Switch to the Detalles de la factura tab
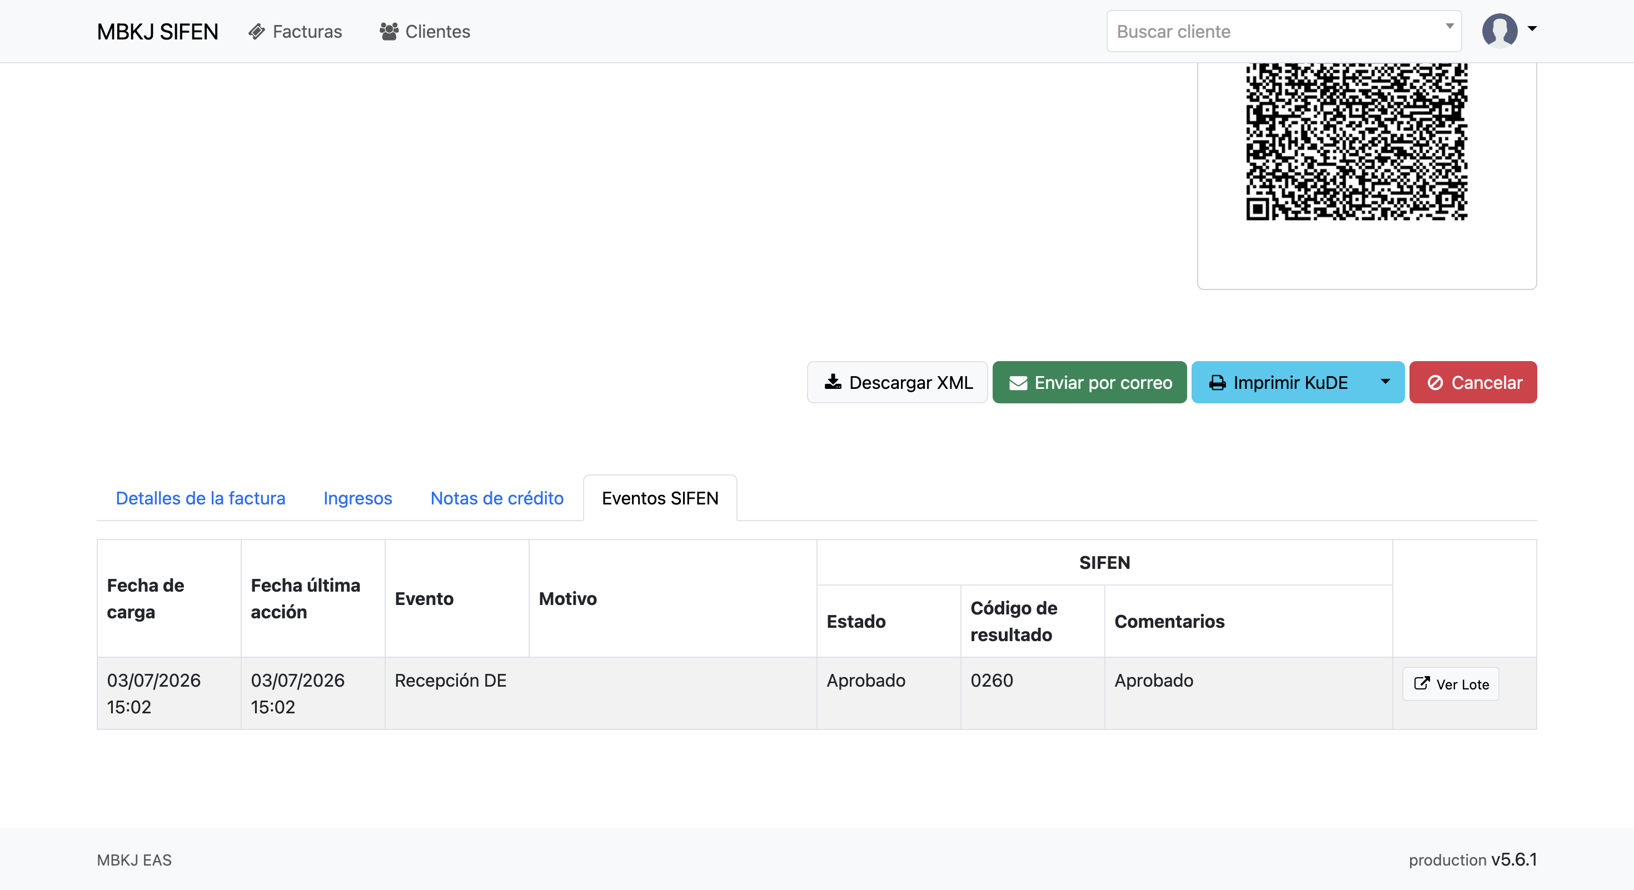The image size is (1634, 890). tap(201, 498)
